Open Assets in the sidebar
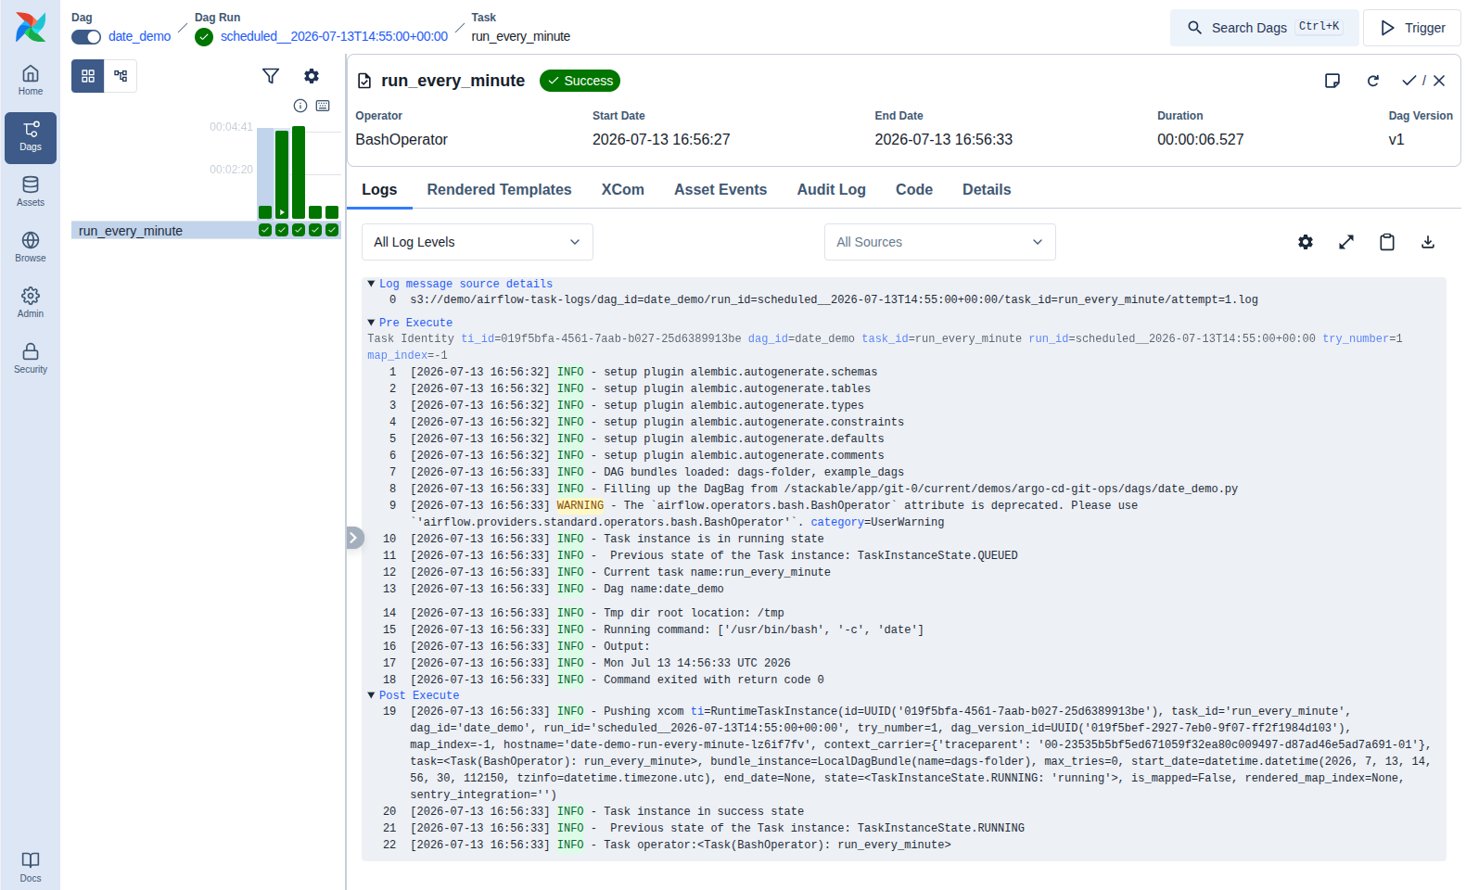The height and width of the screenshot is (890, 1466). (31, 192)
